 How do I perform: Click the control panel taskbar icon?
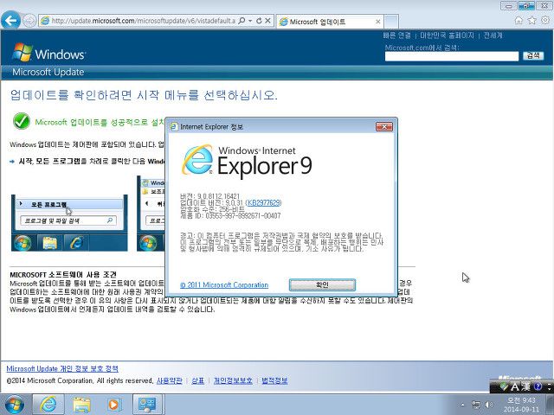[x=148, y=405]
